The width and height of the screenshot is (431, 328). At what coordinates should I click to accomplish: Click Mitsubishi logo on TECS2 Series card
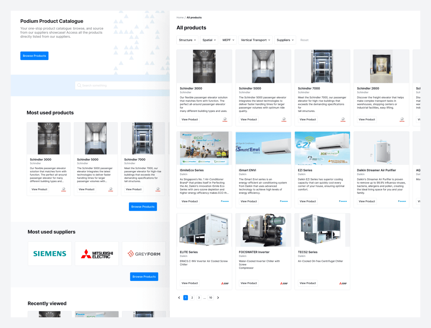click(343, 283)
